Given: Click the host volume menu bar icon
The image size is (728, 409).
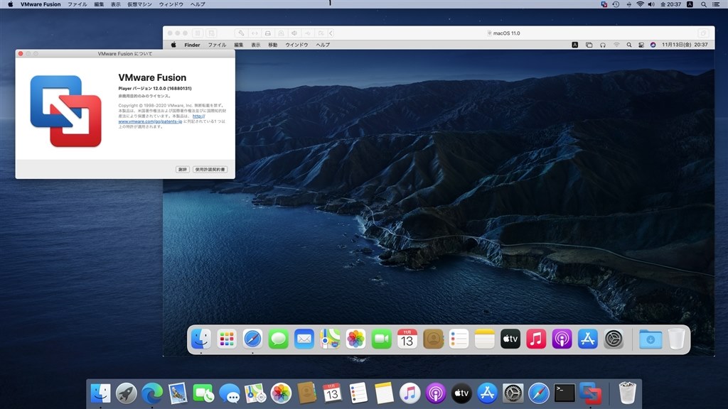Looking at the screenshot, I should [651, 4].
